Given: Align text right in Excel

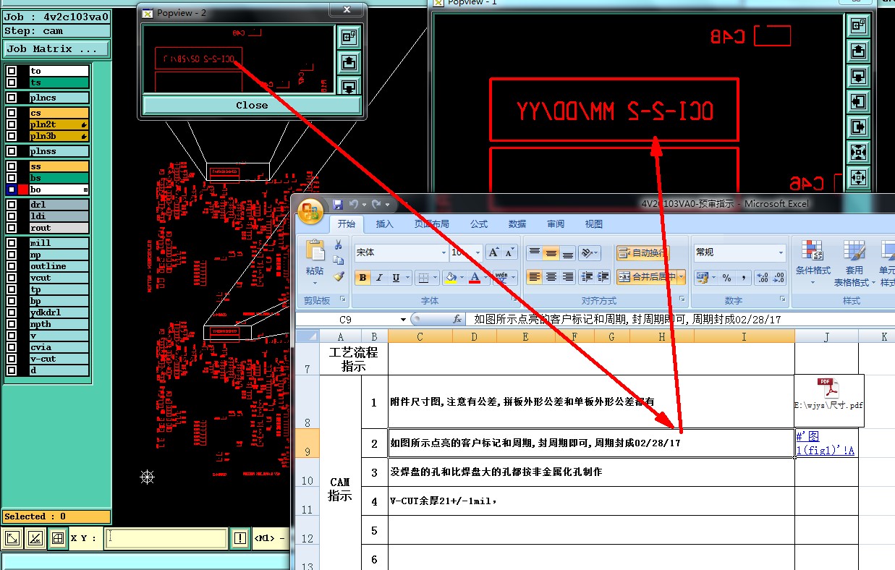Looking at the screenshot, I should pyautogui.click(x=568, y=277).
